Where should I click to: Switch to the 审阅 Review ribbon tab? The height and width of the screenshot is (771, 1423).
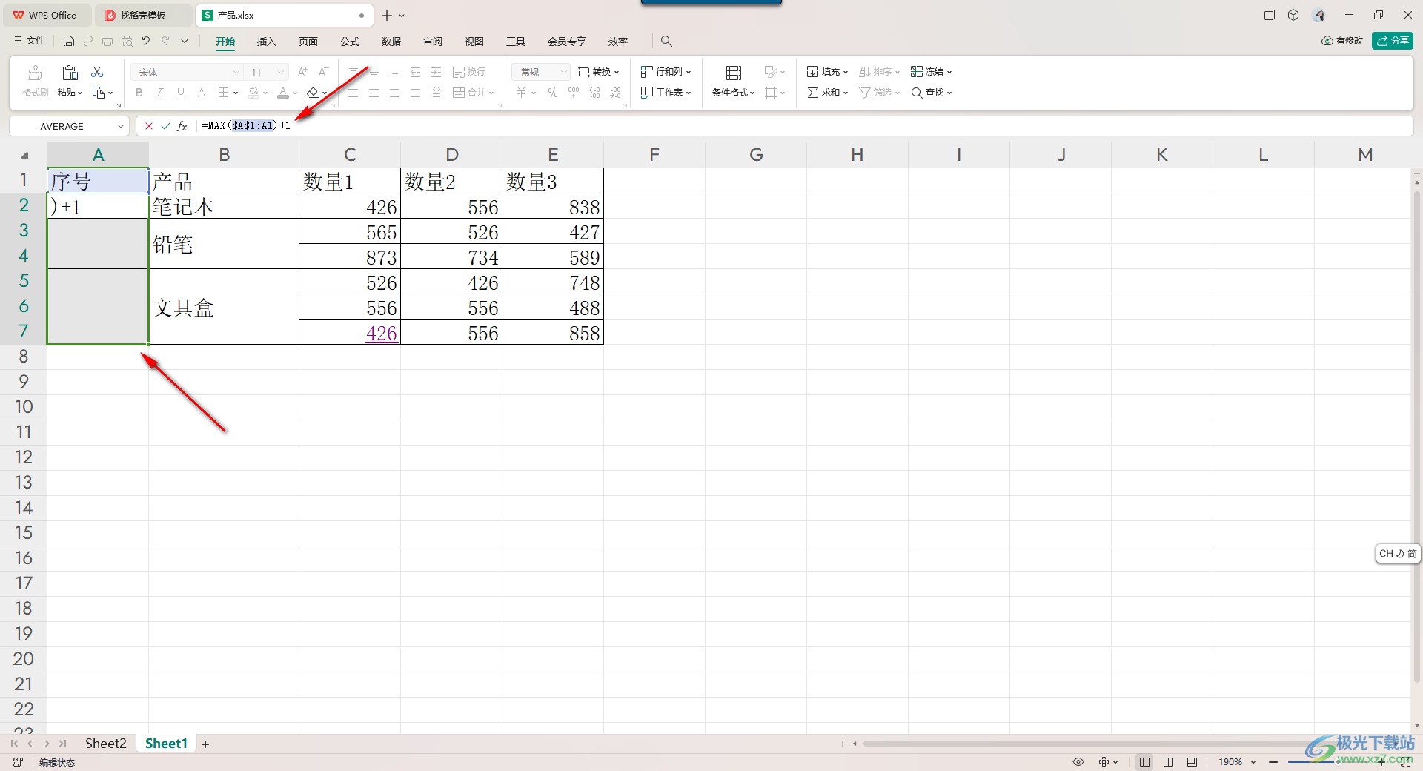[x=433, y=42]
